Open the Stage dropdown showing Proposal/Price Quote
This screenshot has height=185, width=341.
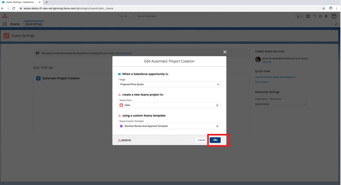coord(169,84)
